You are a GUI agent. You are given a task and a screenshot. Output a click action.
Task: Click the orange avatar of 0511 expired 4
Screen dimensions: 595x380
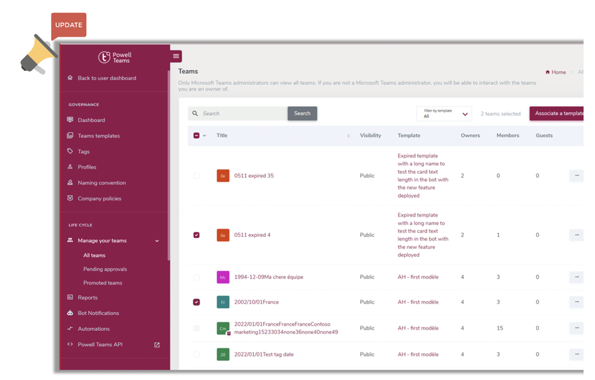coord(223,235)
